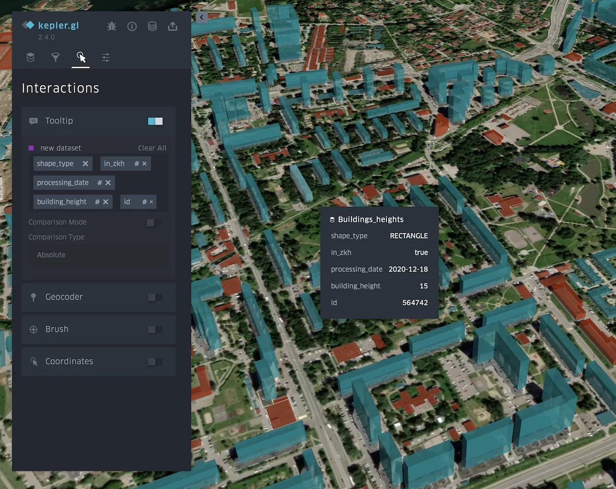This screenshot has height=489, width=616.
Task: Remove the in_zkh field chip
Action: click(144, 164)
